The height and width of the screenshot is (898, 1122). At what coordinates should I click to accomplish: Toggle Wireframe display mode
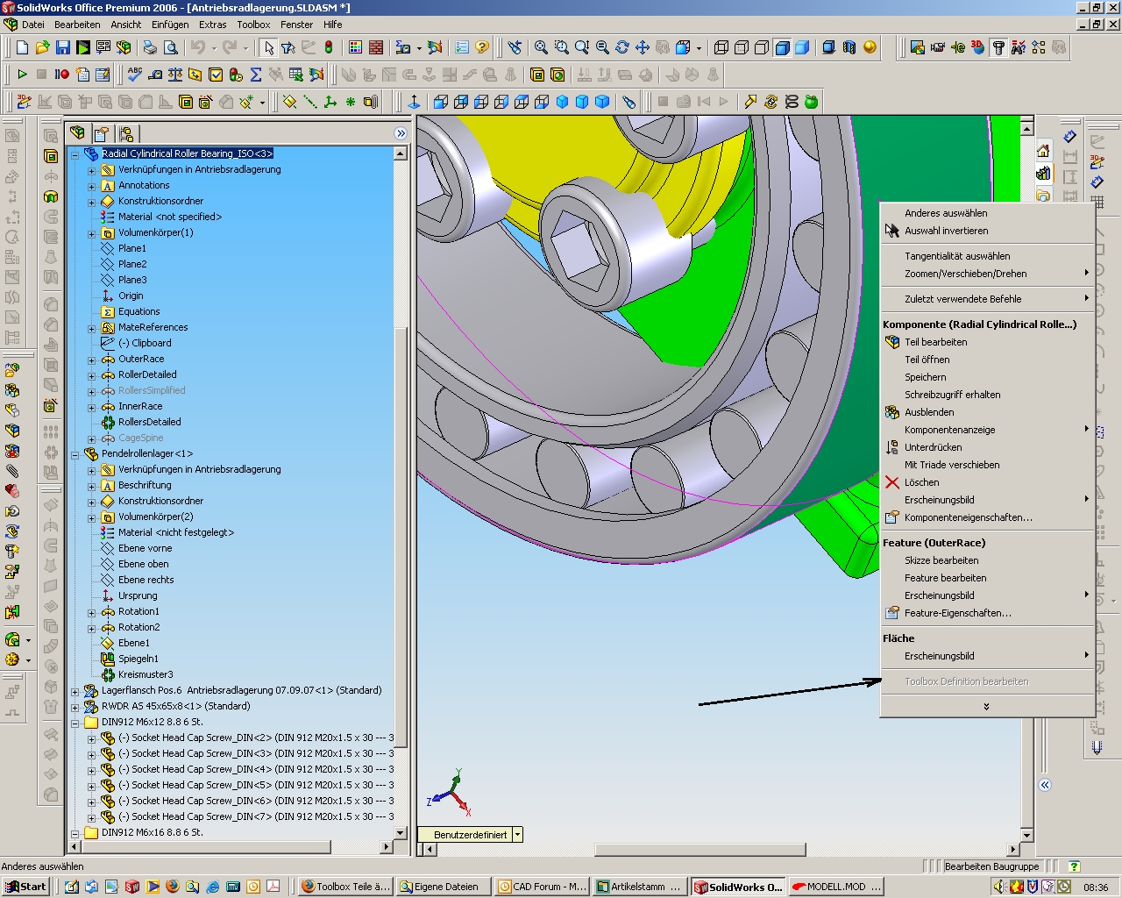click(x=721, y=47)
